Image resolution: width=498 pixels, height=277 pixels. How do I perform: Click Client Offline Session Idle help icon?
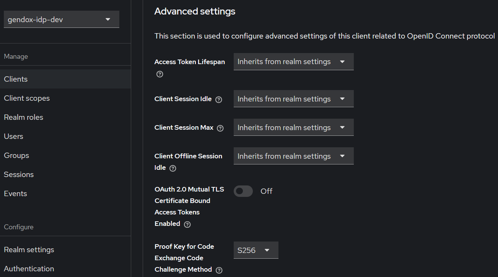[173, 168]
